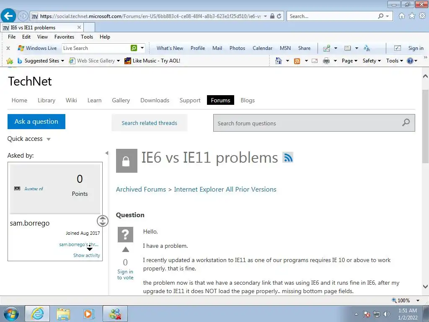Screen dimensions: 429x322
Task: Open the Safety dropdown menu
Action: click(372, 61)
